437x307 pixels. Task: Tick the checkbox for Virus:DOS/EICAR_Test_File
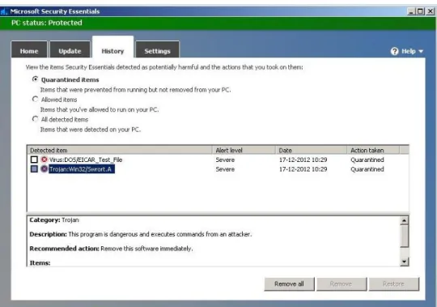coord(34,160)
